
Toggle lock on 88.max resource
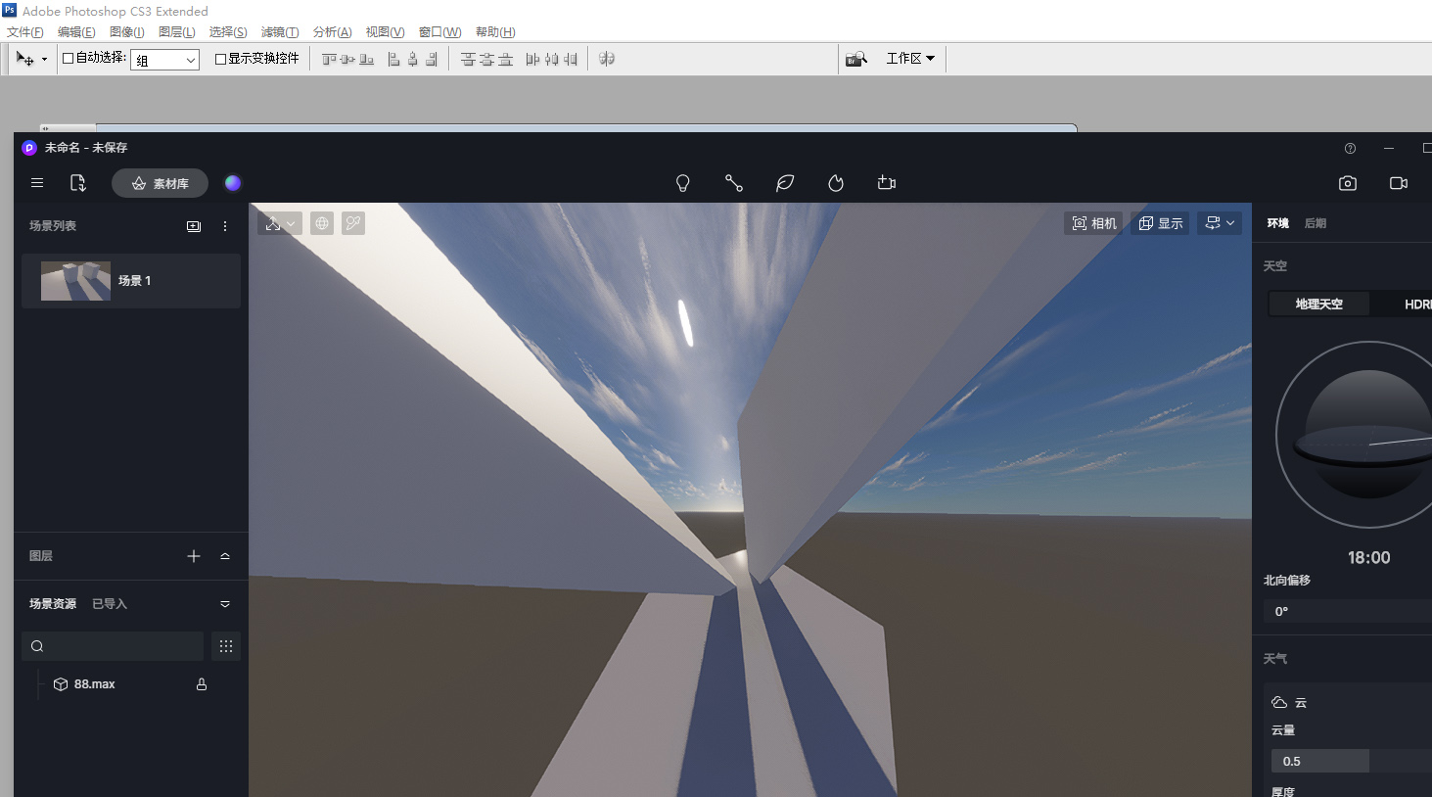click(202, 684)
